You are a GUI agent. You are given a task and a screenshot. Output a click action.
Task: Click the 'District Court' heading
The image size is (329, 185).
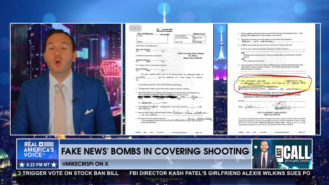(199, 34)
